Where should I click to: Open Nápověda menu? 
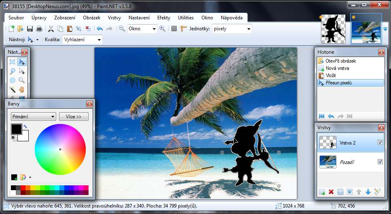click(x=232, y=18)
